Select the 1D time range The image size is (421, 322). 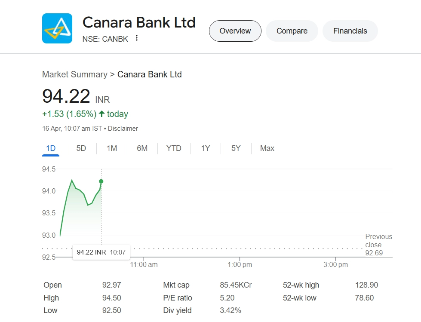pyautogui.click(x=51, y=148)
